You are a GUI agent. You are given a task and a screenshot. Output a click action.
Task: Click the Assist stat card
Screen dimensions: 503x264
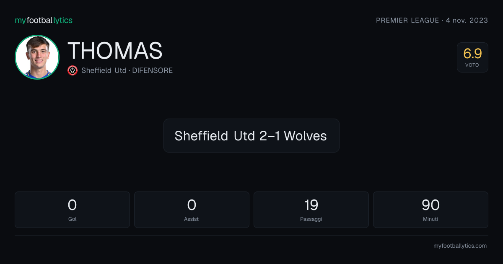[192, 210]
